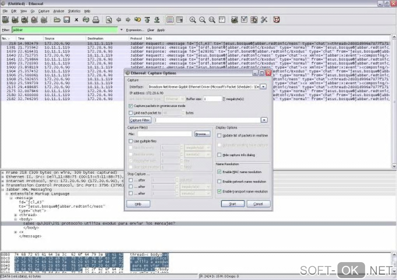Click the stop capture toolbar icon

click(34, 20)
